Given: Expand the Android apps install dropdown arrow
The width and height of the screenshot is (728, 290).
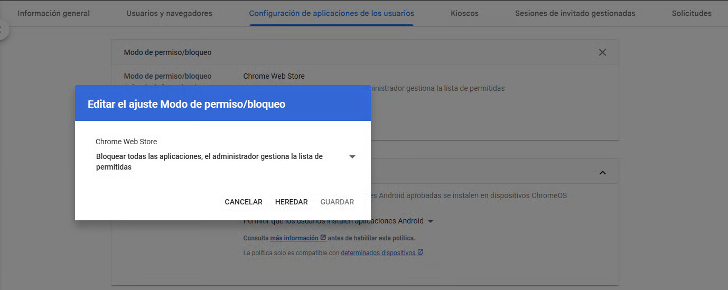Looking at the screenshot, I should point(431,221).
